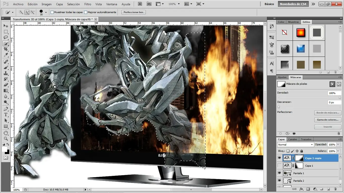
Task: Choose Subtract from selection brush mode
Action: [x=32, y=12]
